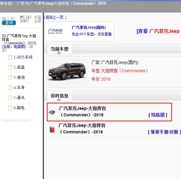Click the 厂家:广汽菲克Jeep(国内) text
This screenshot has width=181, height=179.
tap(115, 62)
